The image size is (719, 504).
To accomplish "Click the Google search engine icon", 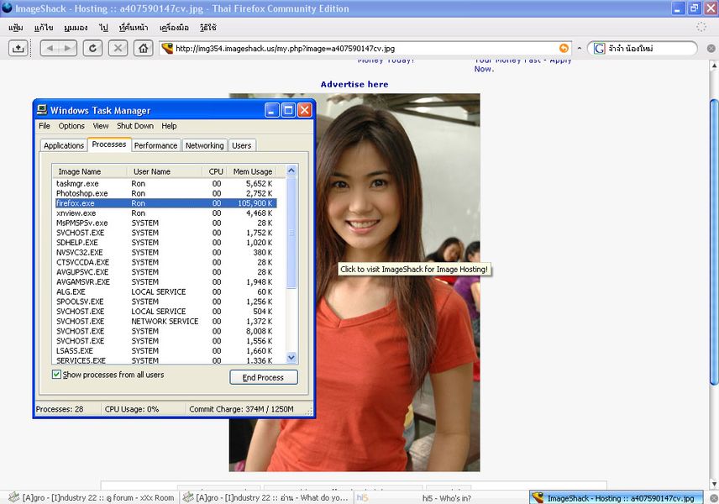I will tap(599, 48).
